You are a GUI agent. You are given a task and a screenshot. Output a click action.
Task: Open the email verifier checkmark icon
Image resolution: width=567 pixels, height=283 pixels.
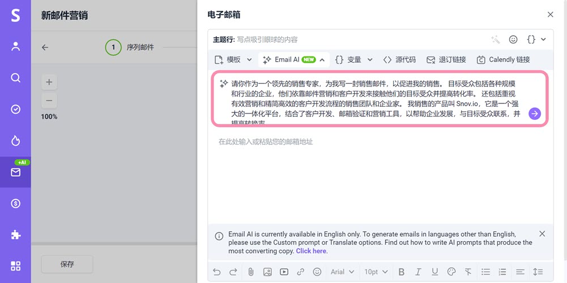tap(15, 109)
